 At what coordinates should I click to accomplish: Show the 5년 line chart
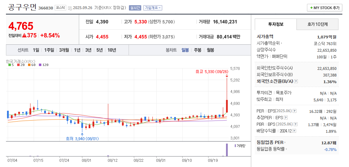point(99,50)
